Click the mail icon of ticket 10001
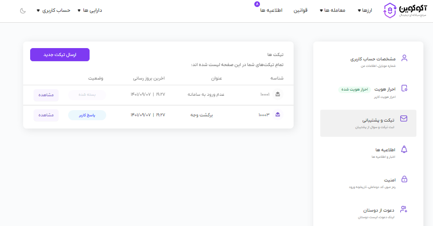This screenshot has height=226, width=433. [277, 94]
